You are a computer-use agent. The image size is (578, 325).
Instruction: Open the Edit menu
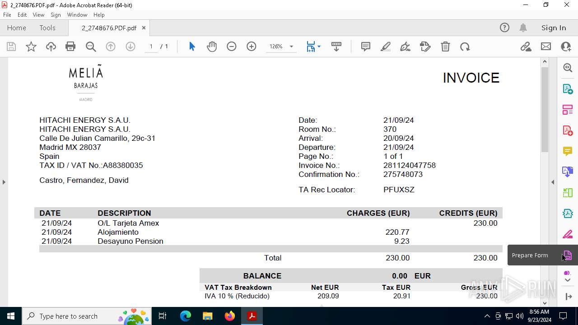point(22,15)
